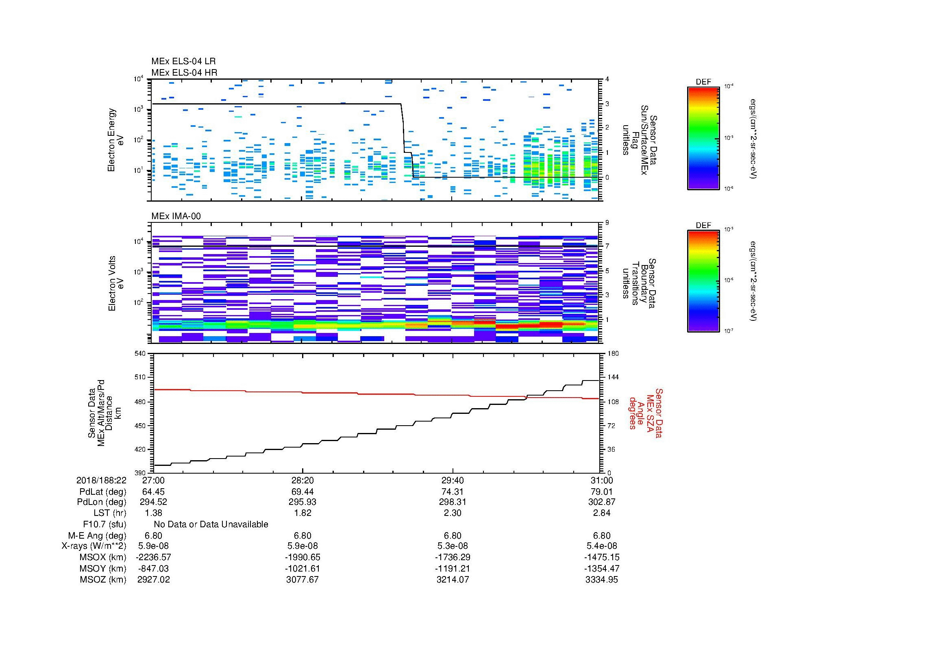Select the 'Electron Volts eV' axis label
Image resolution: width=951 pixels, height=672 pixels.
click(115, 284)
